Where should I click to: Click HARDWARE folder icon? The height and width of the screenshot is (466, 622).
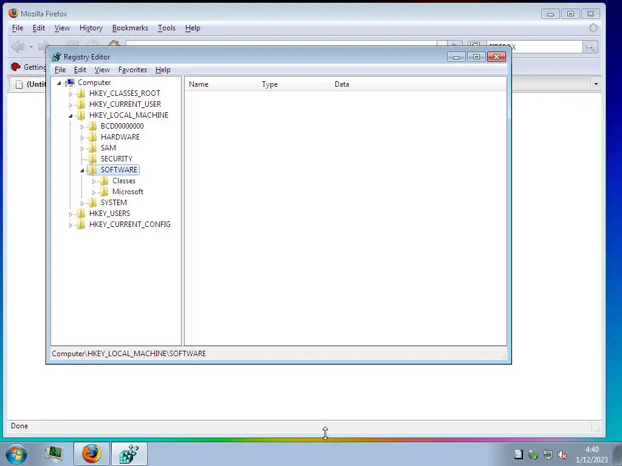92,137
